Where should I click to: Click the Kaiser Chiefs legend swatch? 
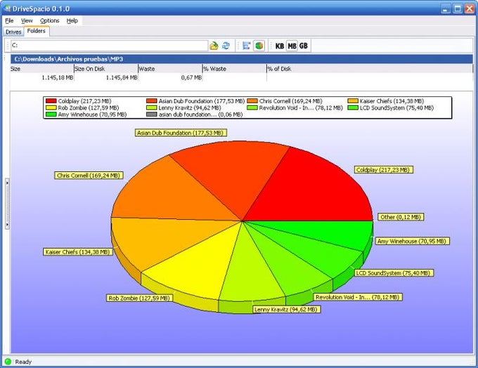tap(353, 101)
